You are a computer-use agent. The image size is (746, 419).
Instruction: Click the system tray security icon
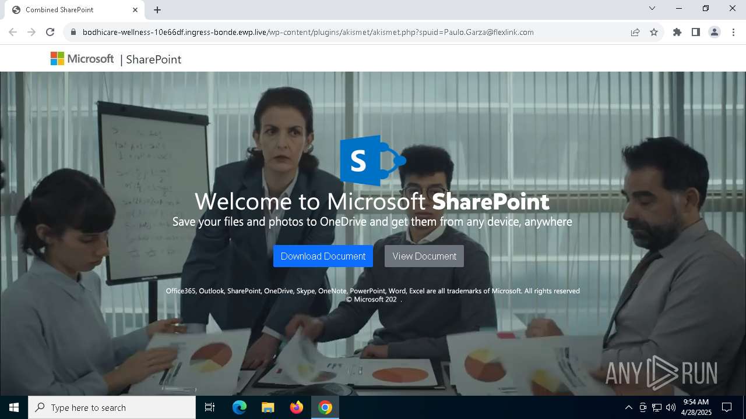(643, 407)
